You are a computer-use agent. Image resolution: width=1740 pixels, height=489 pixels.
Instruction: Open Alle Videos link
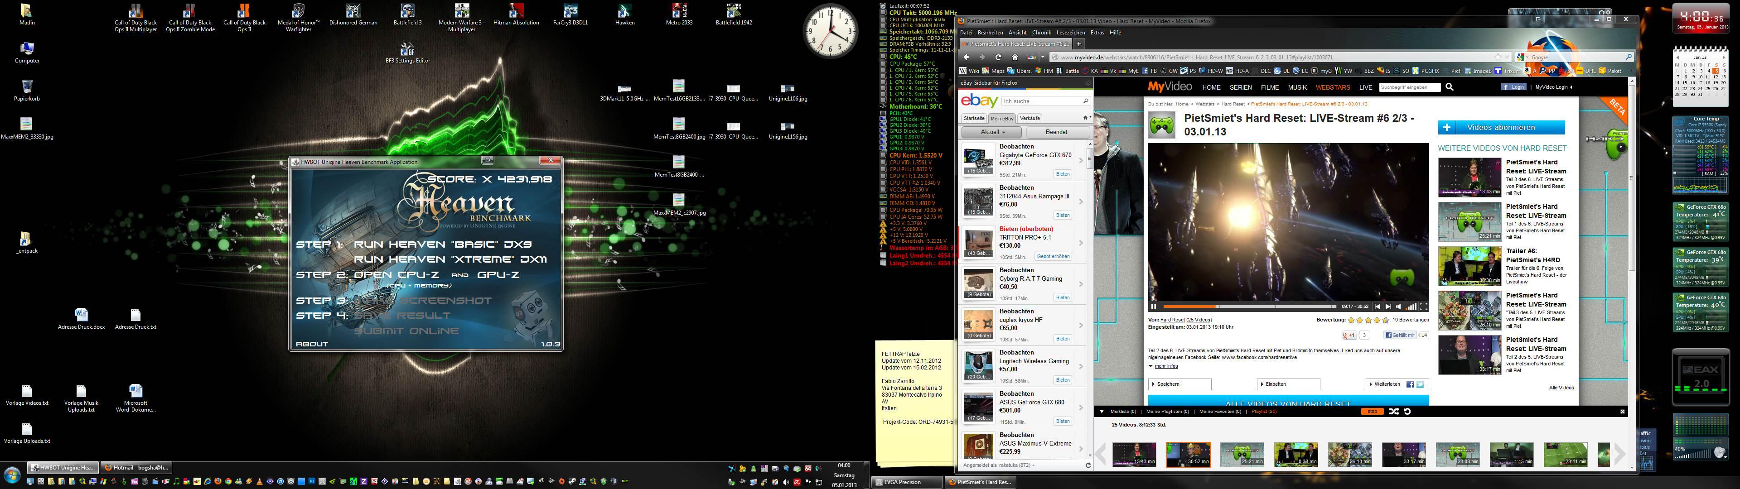pyautogui.click(x=1561, y=388)
